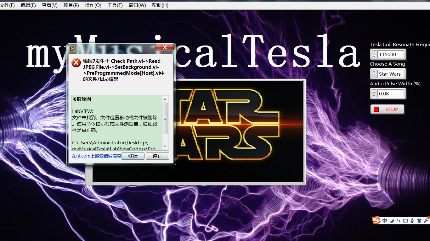Viewport: 430px width, 241px height.
Task: Click the Sogou user account icon
Action: (413, 221)
